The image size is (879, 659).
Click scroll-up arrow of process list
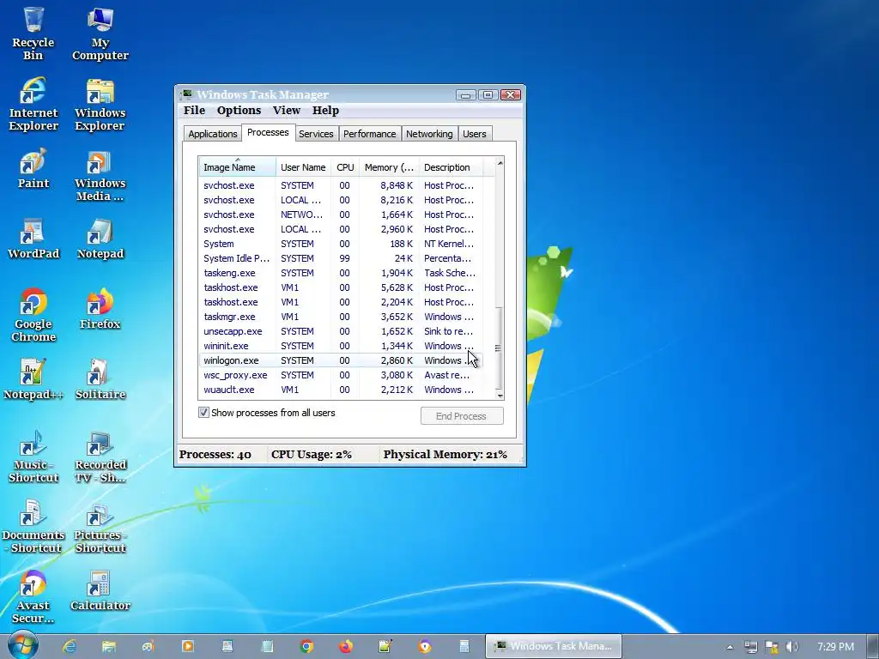[500, 162]
